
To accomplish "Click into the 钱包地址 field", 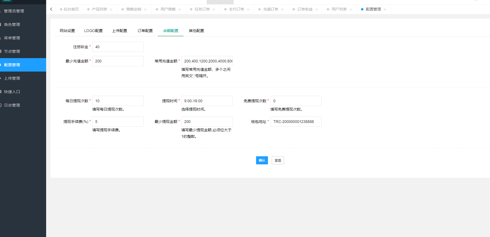I will (x=296, y=122).
